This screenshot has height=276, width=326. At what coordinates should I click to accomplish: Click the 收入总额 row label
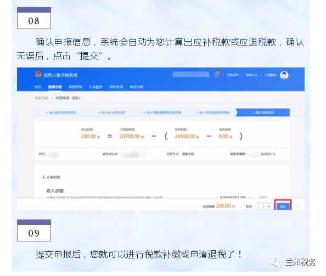pos(55,190)
